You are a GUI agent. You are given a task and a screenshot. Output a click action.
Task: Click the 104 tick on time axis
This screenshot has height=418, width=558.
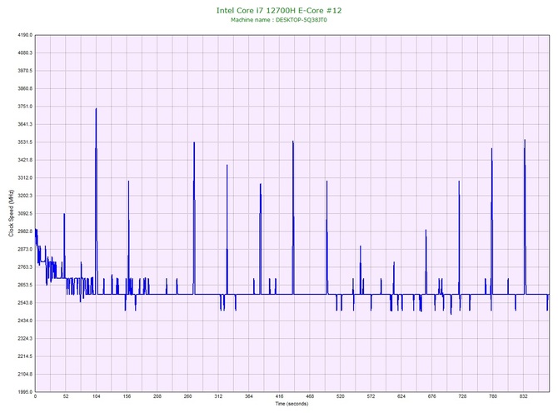(x=96, y=396)
